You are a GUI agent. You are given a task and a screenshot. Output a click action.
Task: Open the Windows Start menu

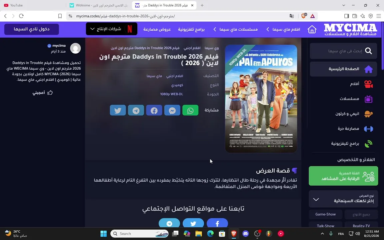point(104,234)
